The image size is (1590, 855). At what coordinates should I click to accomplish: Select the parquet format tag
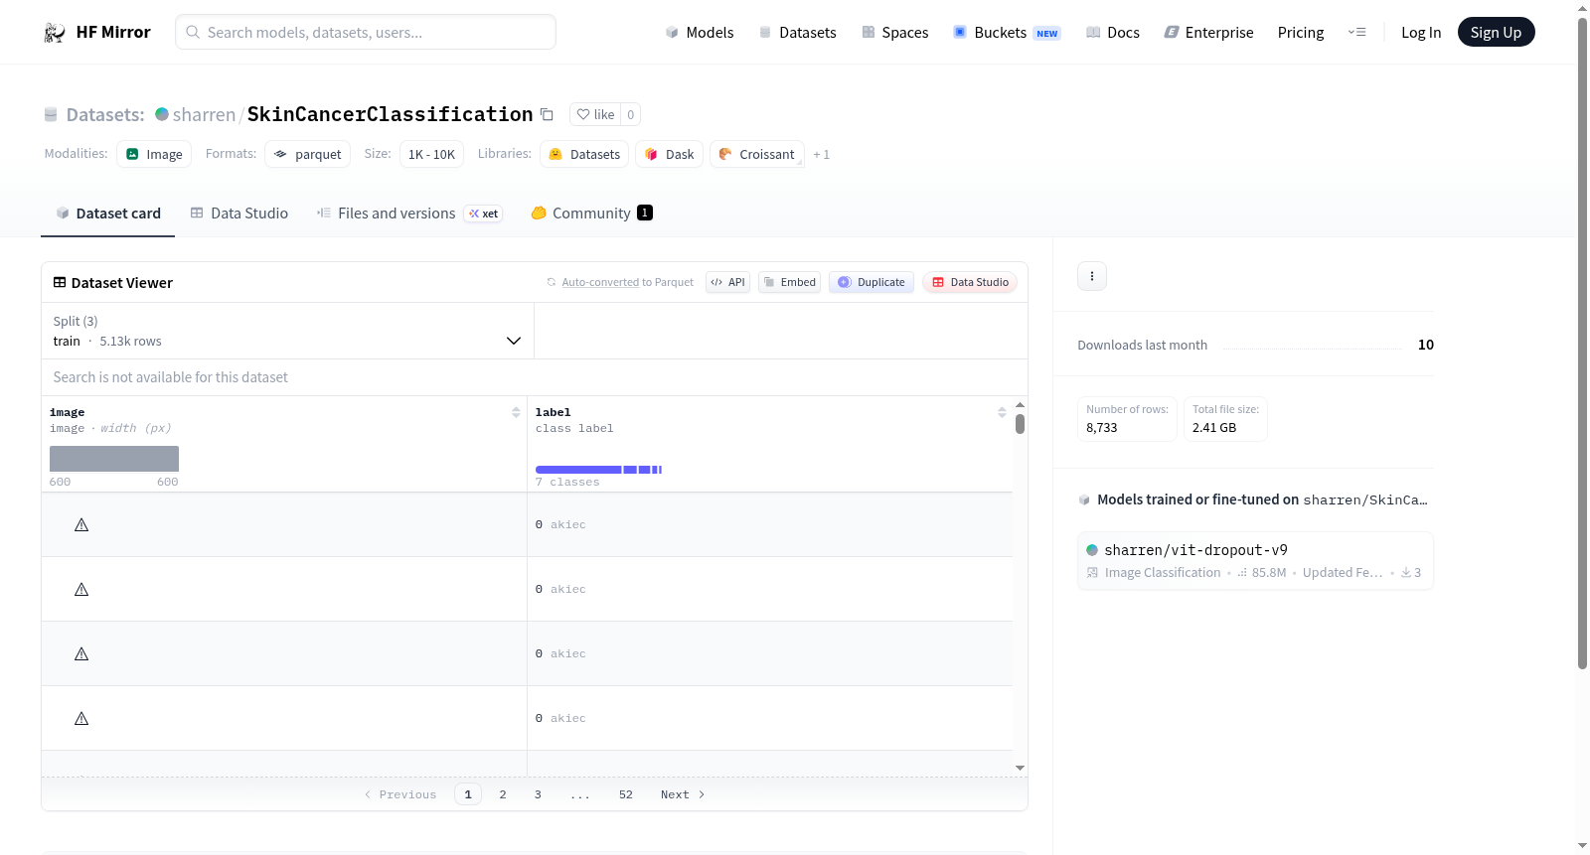click(307, 154)
